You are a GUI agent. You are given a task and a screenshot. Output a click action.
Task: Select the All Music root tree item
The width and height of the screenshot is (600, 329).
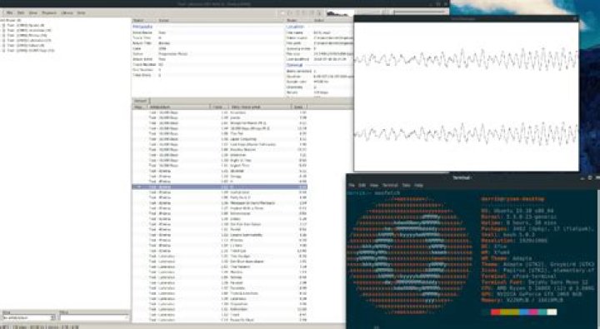point(11,20)
